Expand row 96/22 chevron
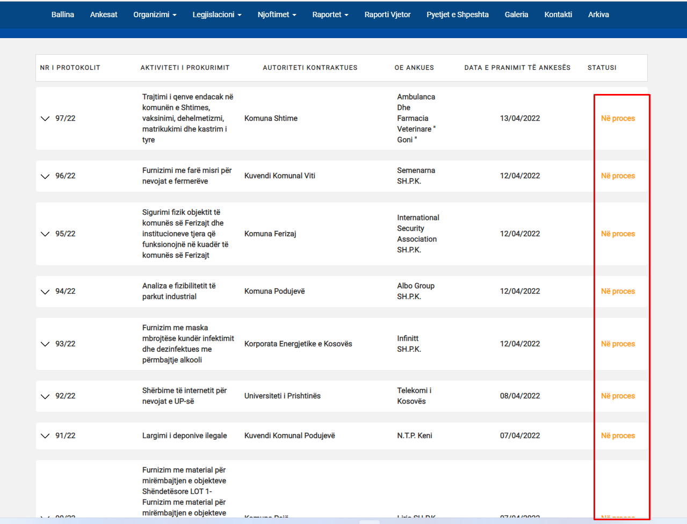 (45, 176)
